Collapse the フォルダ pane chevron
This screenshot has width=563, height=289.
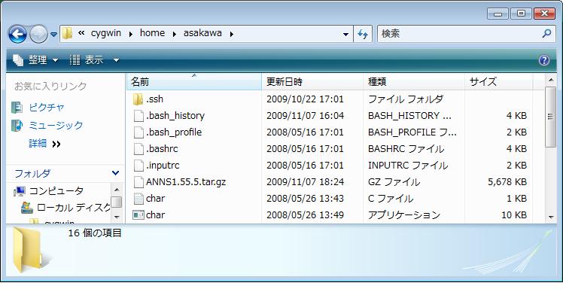coord(115,173)
